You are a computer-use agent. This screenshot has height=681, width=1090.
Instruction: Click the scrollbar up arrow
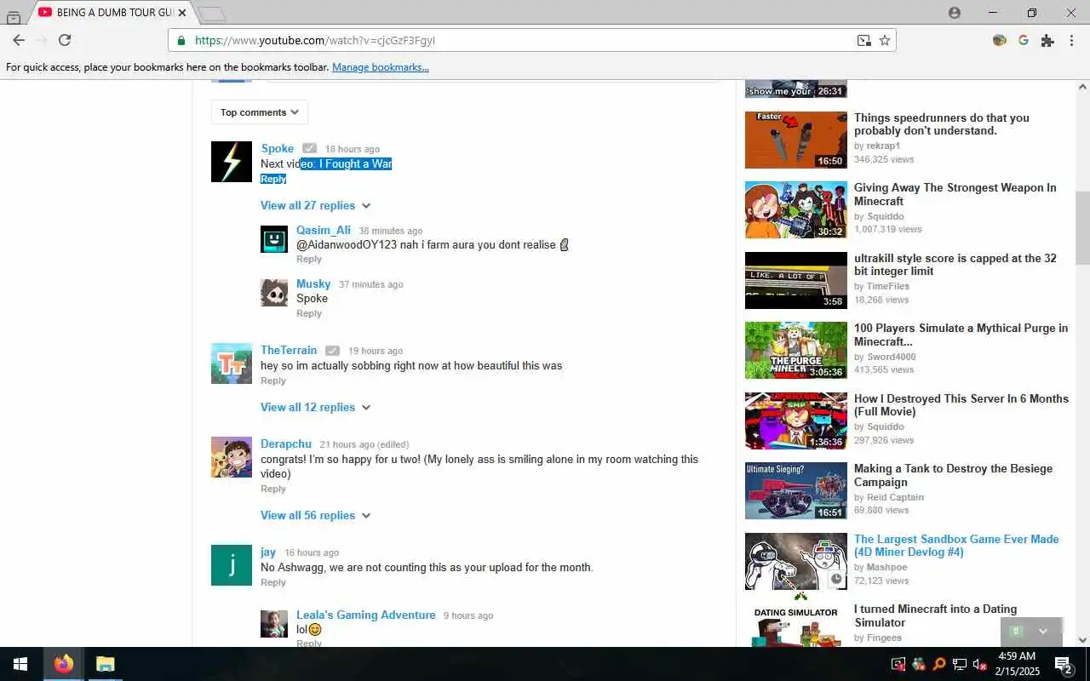1083,87
